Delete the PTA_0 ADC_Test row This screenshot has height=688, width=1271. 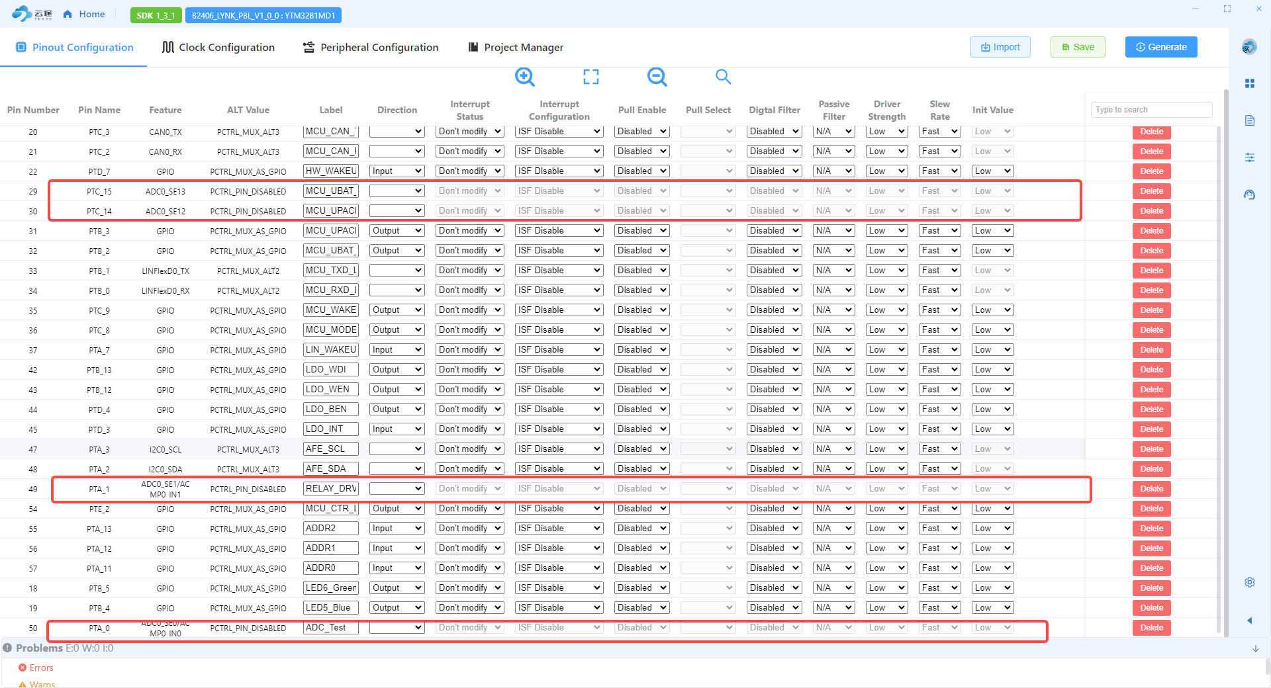coord(1151,628)
